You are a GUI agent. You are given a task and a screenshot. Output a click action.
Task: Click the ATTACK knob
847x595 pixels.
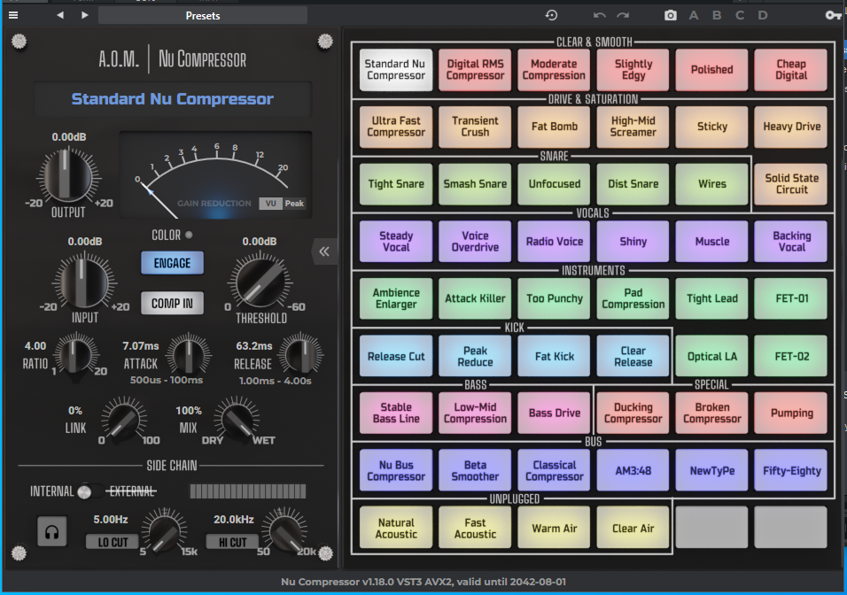tap(189, 355)
